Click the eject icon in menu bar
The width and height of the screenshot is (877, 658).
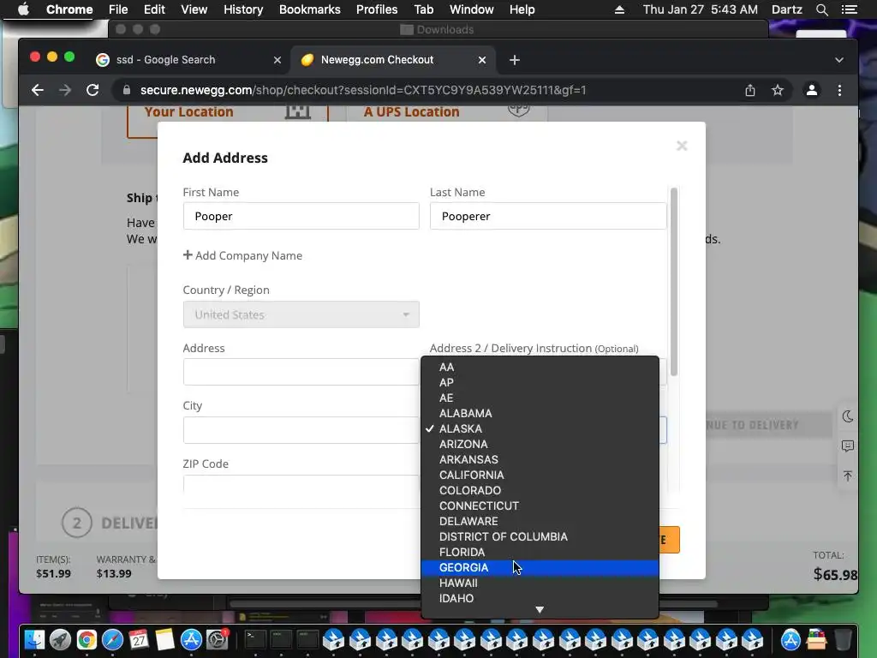tap(619, 9)
